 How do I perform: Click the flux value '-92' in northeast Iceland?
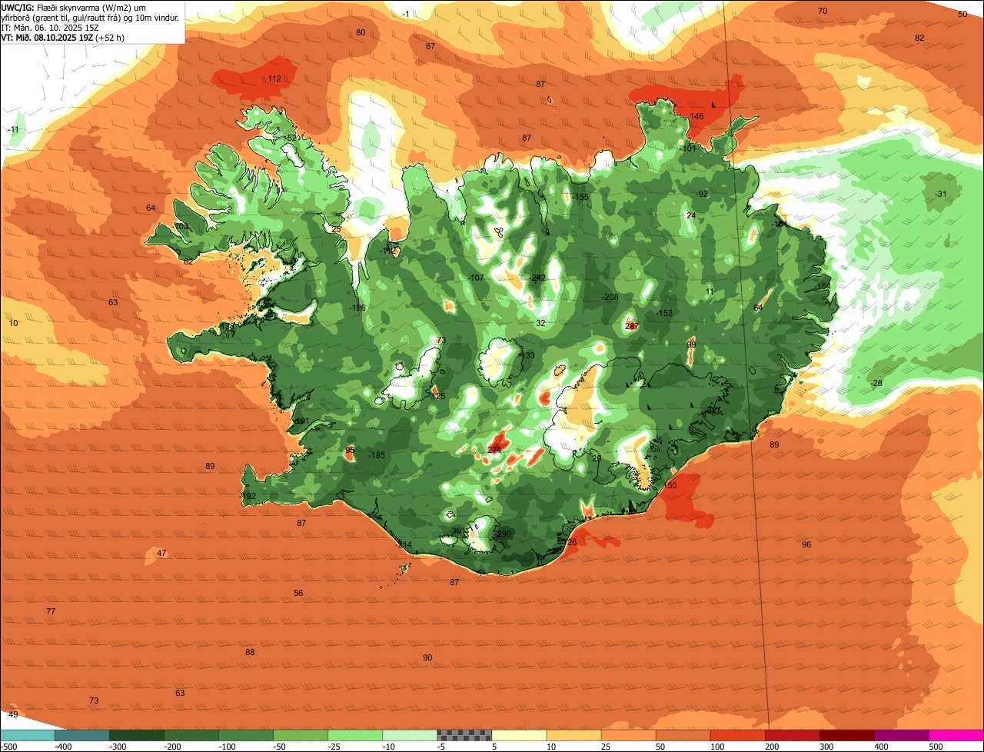click(x=701, y=195)
